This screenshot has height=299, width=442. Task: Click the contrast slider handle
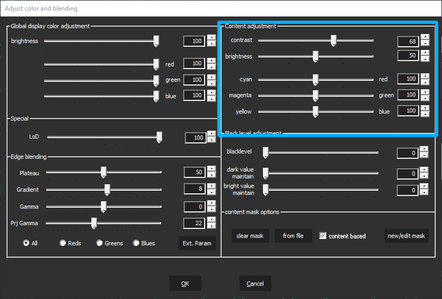coord(334,40)
